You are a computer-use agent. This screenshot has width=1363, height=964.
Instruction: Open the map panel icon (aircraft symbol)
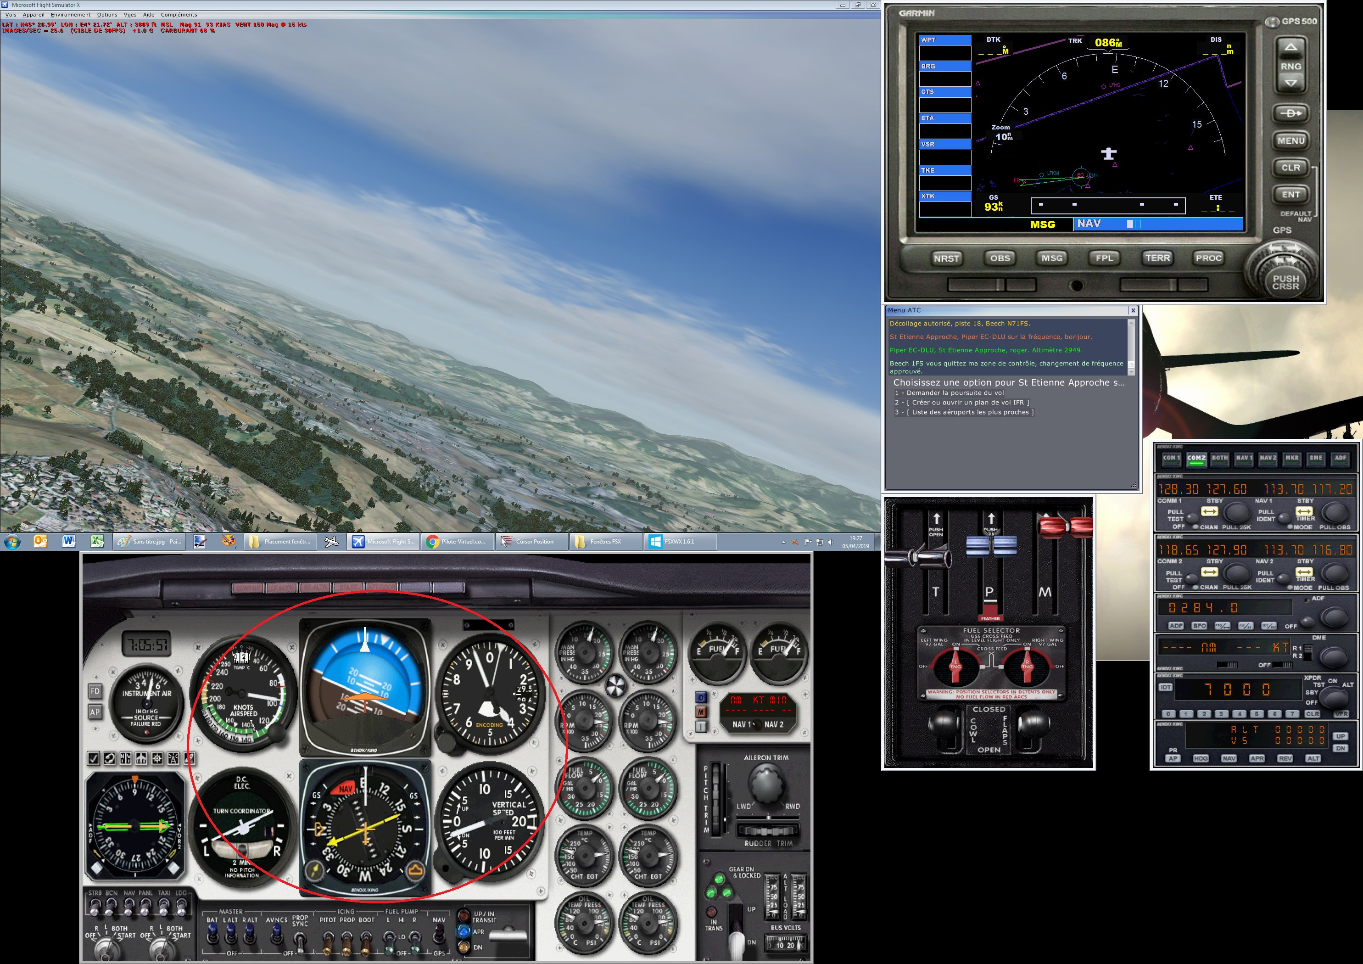click(x=141, y=758)
